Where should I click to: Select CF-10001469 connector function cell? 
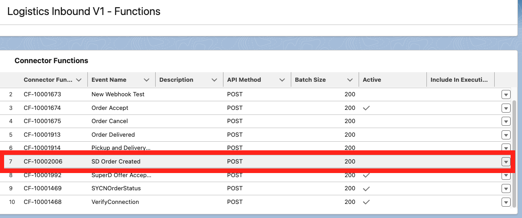pos(42,188)
